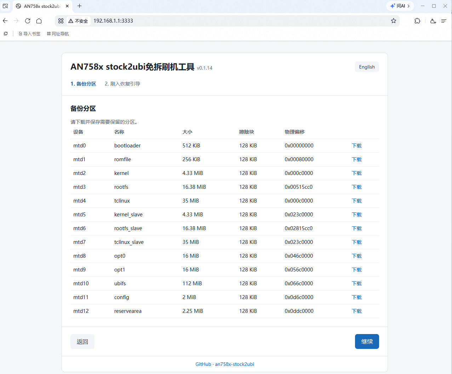Viewport: 452px width, 374px height.
Task: Click the version label v0.1.14
Action: click(x=205, y=68)
